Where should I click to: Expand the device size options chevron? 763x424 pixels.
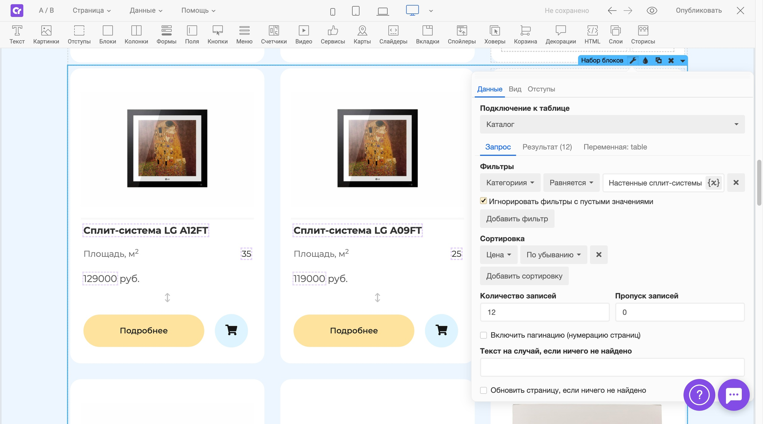tap(431, 11)
